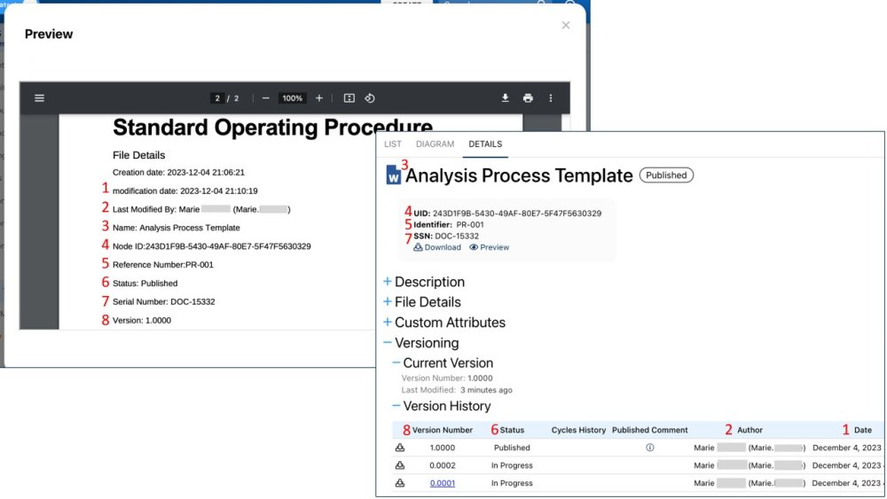This screenshot has width=887, height=499.
Task: Click the Published status cell for 1.0000
Action: 512,448
